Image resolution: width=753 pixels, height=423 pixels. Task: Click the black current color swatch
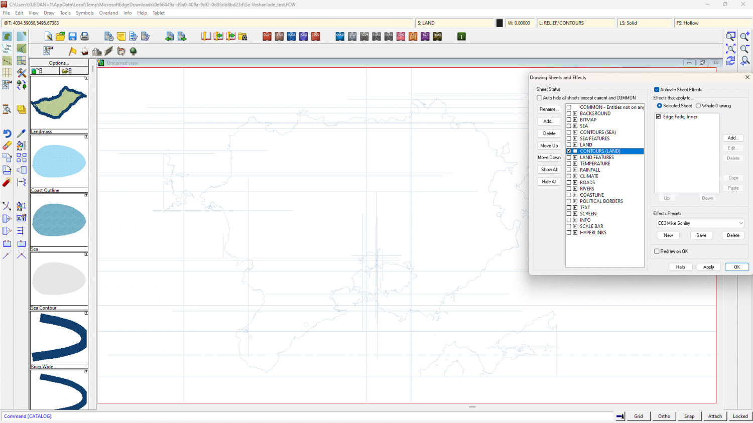[499, 23]
